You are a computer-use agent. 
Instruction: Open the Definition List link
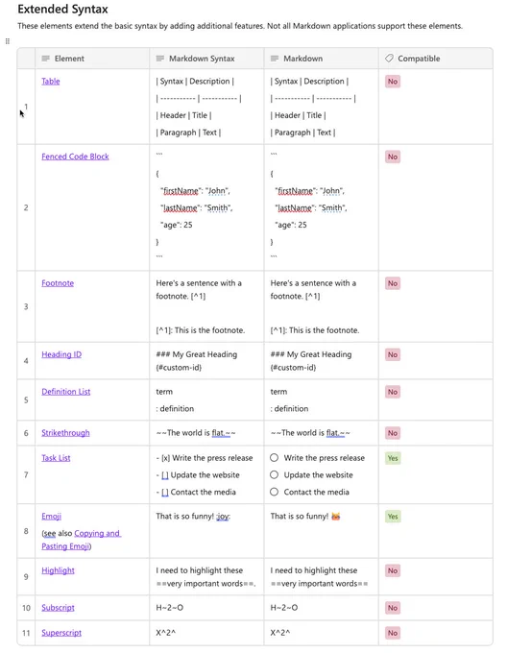click(x=65, y=392)
